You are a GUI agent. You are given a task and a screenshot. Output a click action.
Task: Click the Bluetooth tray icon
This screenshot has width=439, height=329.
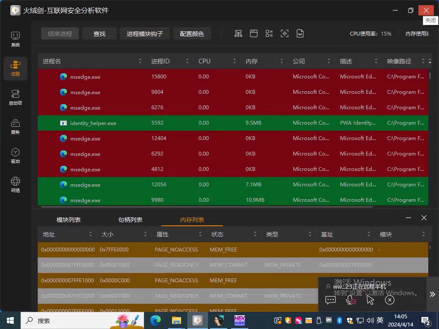(x=340, y=320)
